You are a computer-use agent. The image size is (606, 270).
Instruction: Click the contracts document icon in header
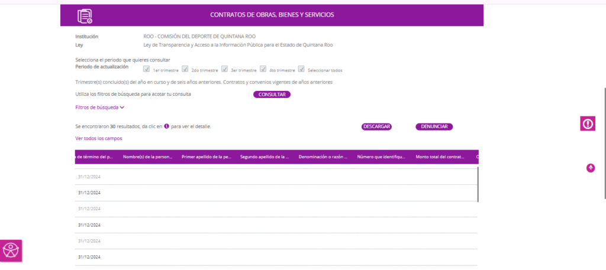(85, 16)
